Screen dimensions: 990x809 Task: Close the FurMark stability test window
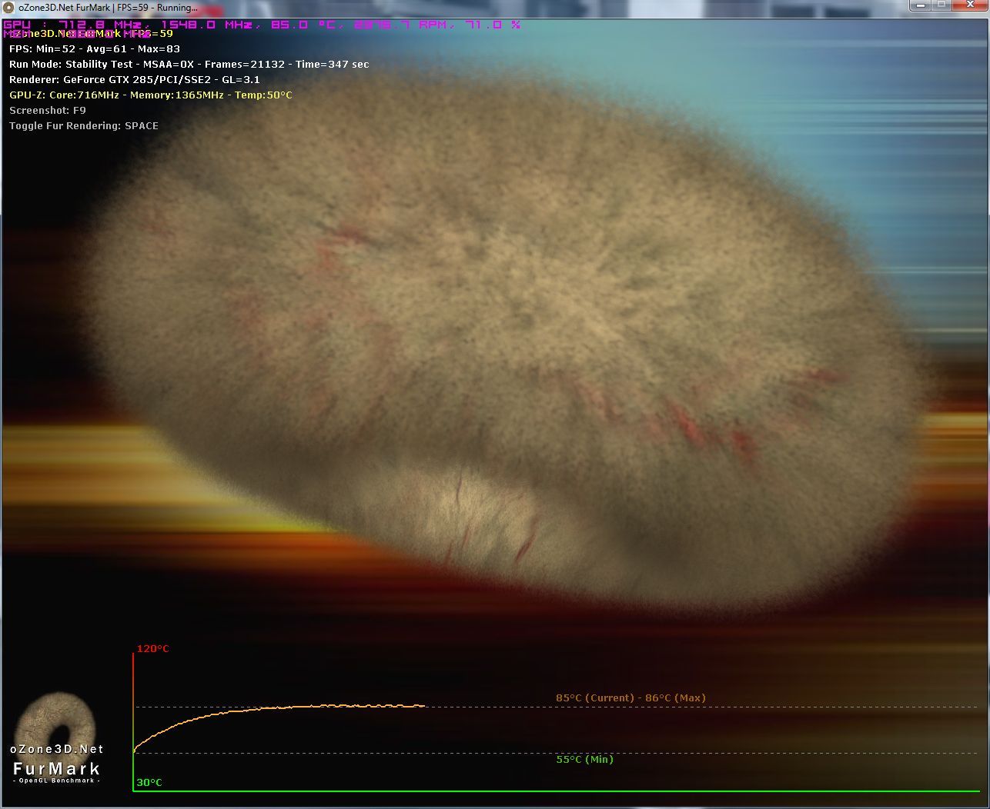pos(968,5)
